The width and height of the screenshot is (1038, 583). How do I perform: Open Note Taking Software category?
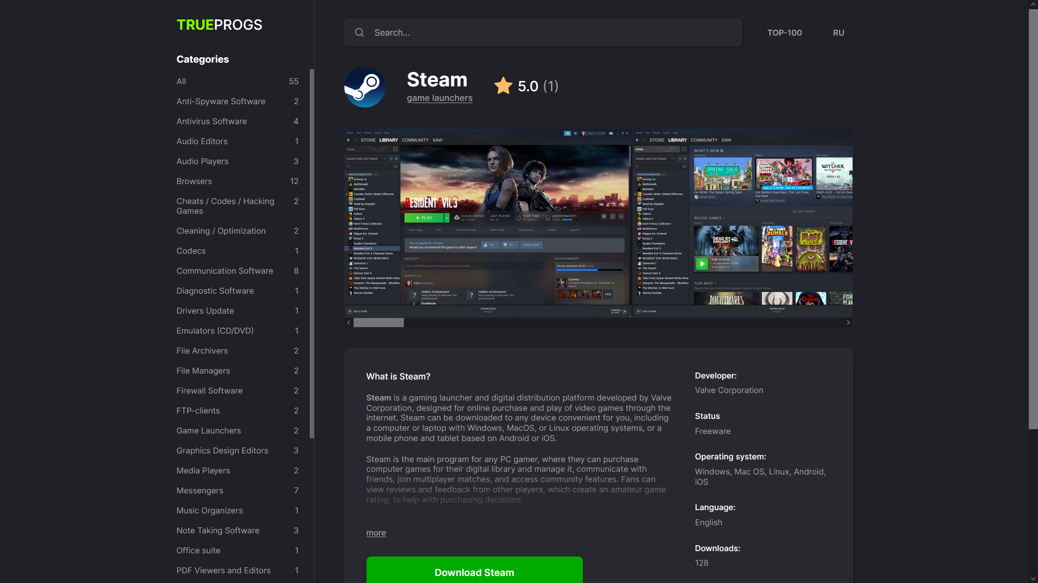pyautogui.click(x=237, y=531)
